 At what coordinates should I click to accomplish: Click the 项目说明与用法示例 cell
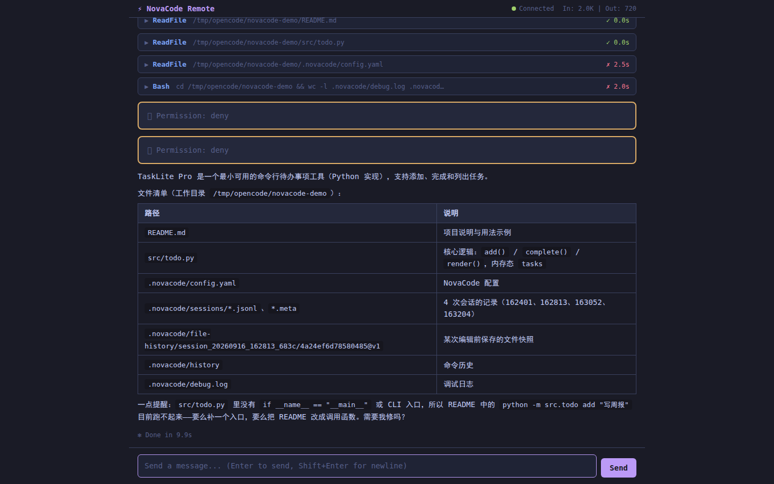pos(536,232)
